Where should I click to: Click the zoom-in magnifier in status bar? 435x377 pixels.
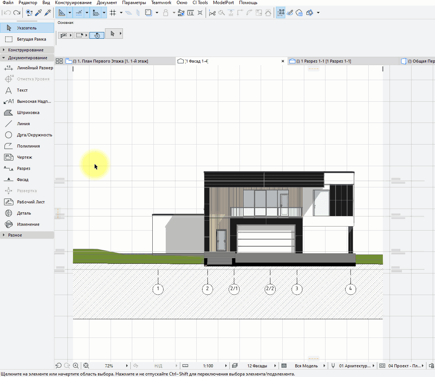(x=76, y=366)
